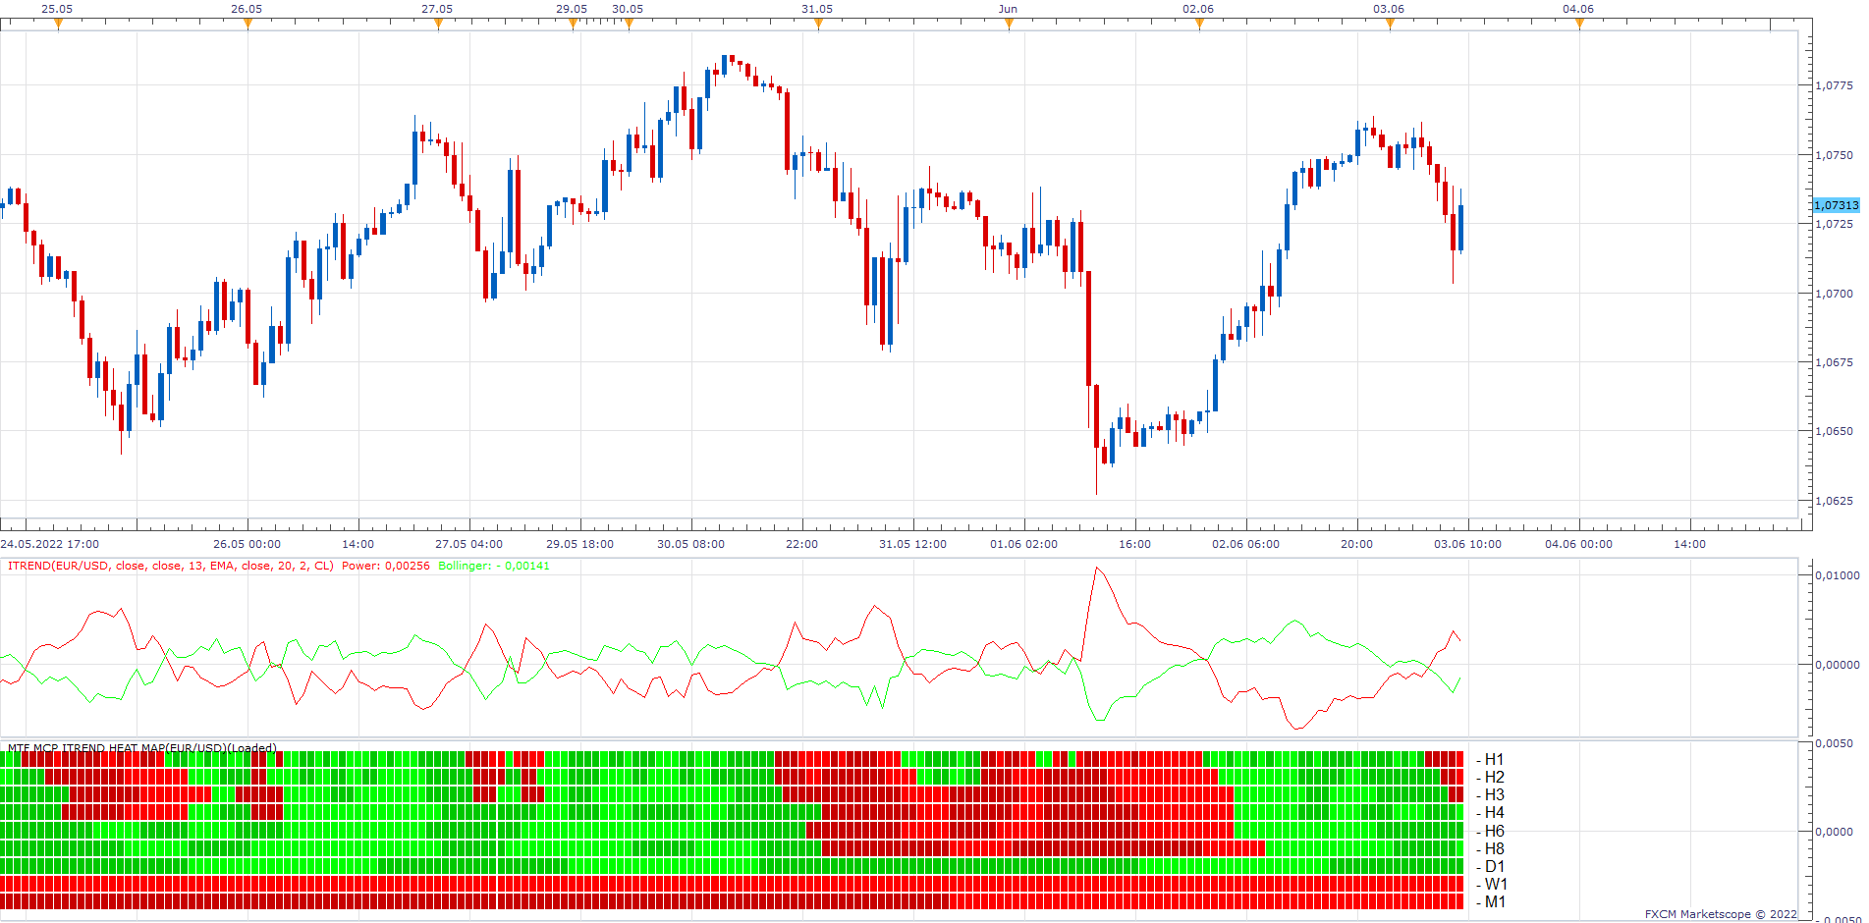The image size is (1869, 923).
Task: Click the 01.06 02:00 time axis label
Action: [1023, 544]
